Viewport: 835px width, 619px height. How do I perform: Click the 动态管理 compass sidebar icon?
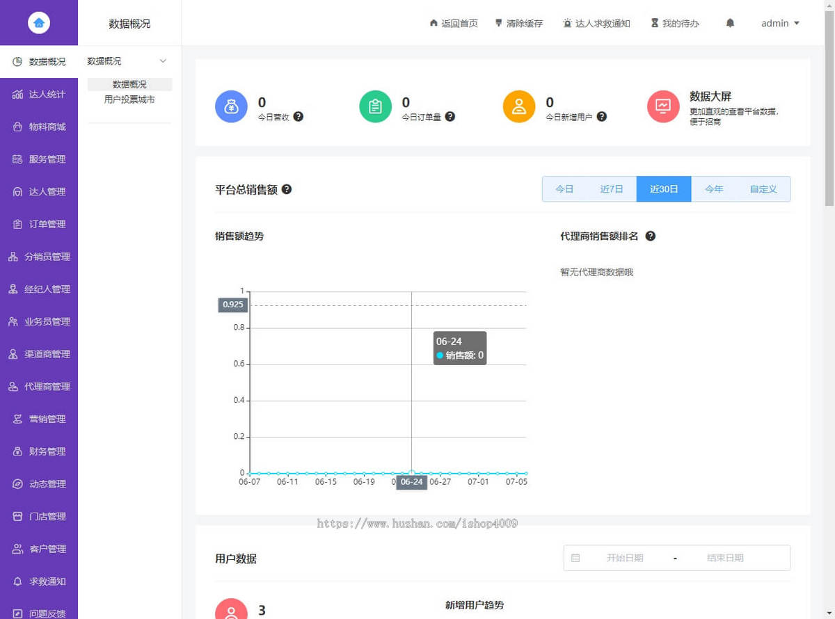click(17, 484)
